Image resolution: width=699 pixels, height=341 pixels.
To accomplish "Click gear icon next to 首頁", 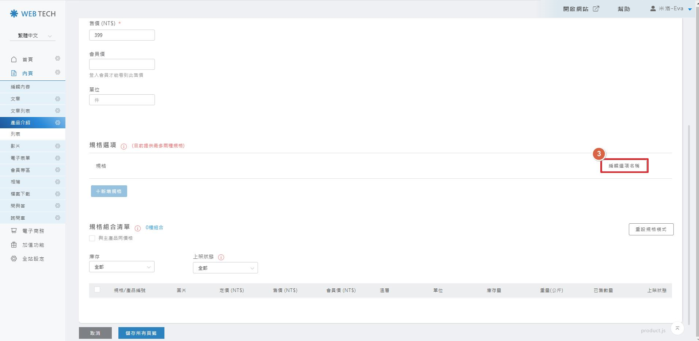I will coord(58,58).
